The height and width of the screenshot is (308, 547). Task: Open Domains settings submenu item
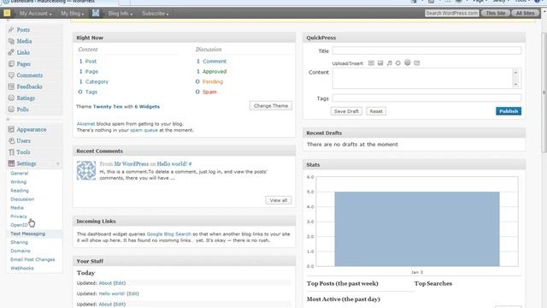(x=21, y=251)
